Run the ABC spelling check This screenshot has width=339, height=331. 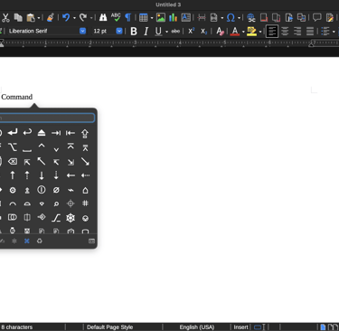click(116, 17)
